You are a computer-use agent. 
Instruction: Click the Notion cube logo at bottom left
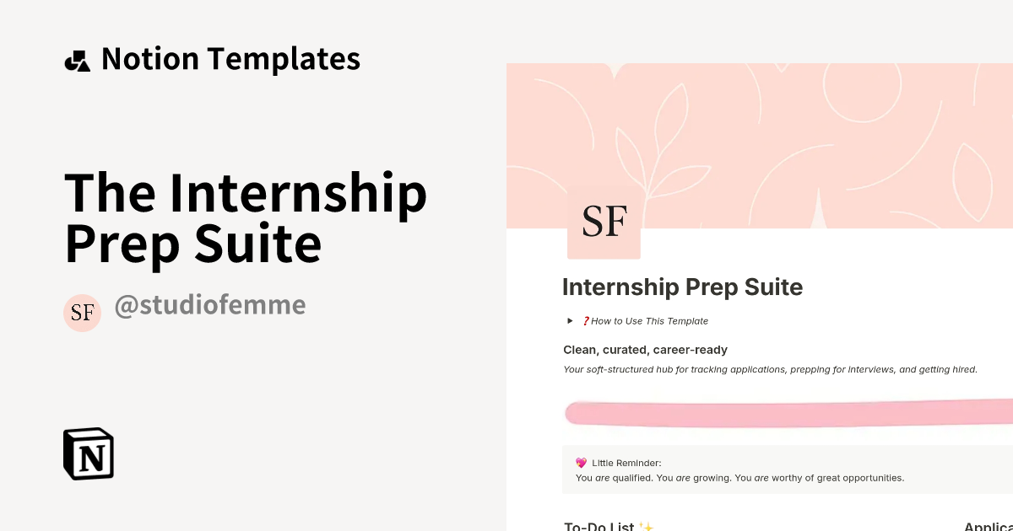88,453
